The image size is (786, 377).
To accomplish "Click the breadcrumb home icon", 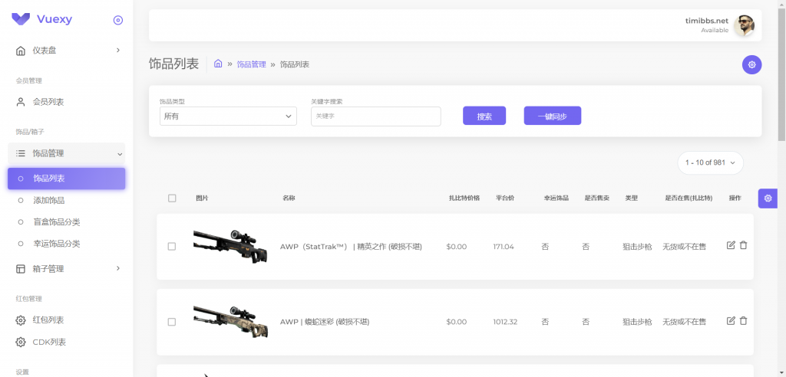I will 218,64.
